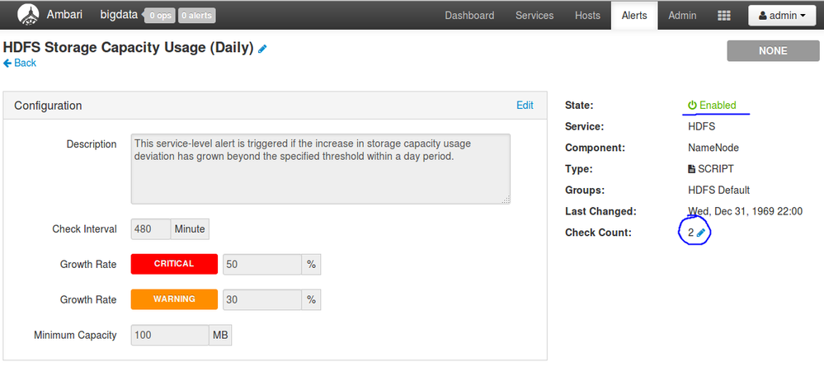Click the Edit link in Configuration
The image size is (824, 381).
point(525,105)
